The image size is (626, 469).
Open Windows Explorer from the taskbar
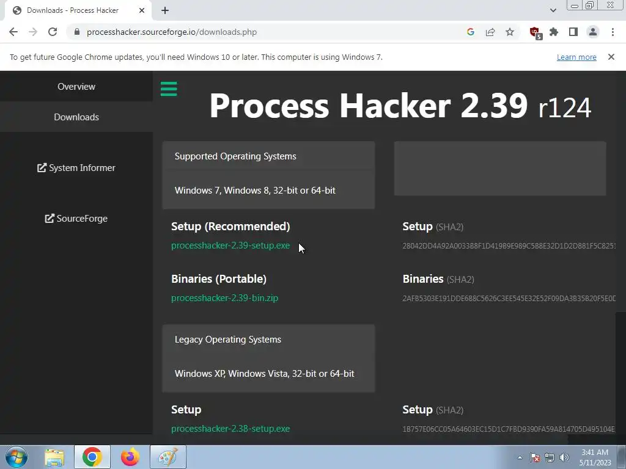tap(54, 457)
